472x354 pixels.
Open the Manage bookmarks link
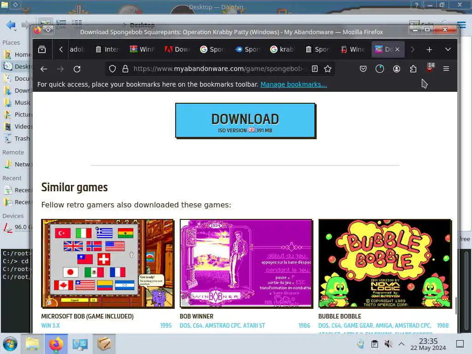coord(294,85)
